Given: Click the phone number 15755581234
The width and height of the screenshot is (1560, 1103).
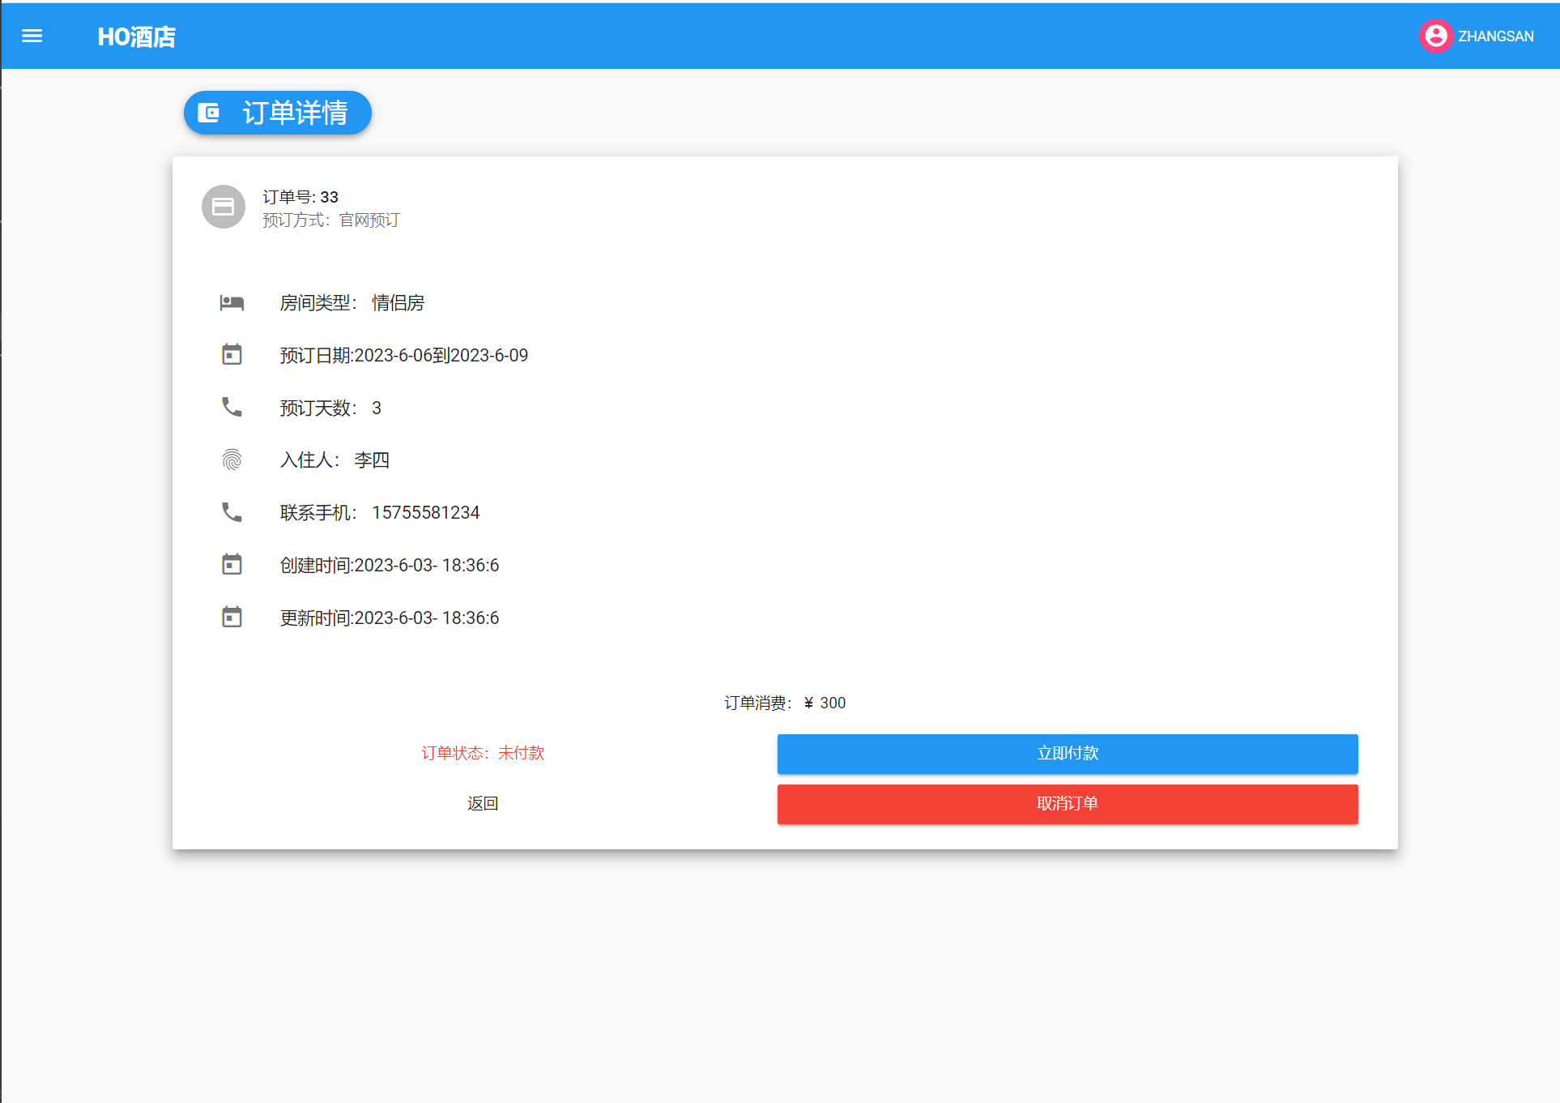Looking at the screenshot, I should [x=425, y=512].
